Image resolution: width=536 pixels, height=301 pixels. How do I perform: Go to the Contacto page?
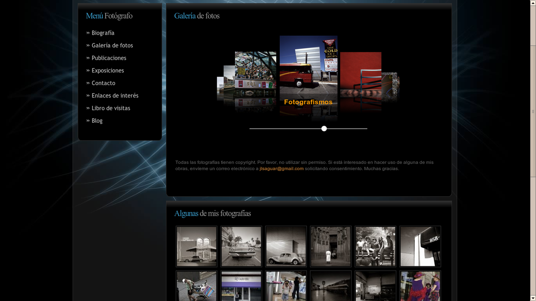[103, 83]
